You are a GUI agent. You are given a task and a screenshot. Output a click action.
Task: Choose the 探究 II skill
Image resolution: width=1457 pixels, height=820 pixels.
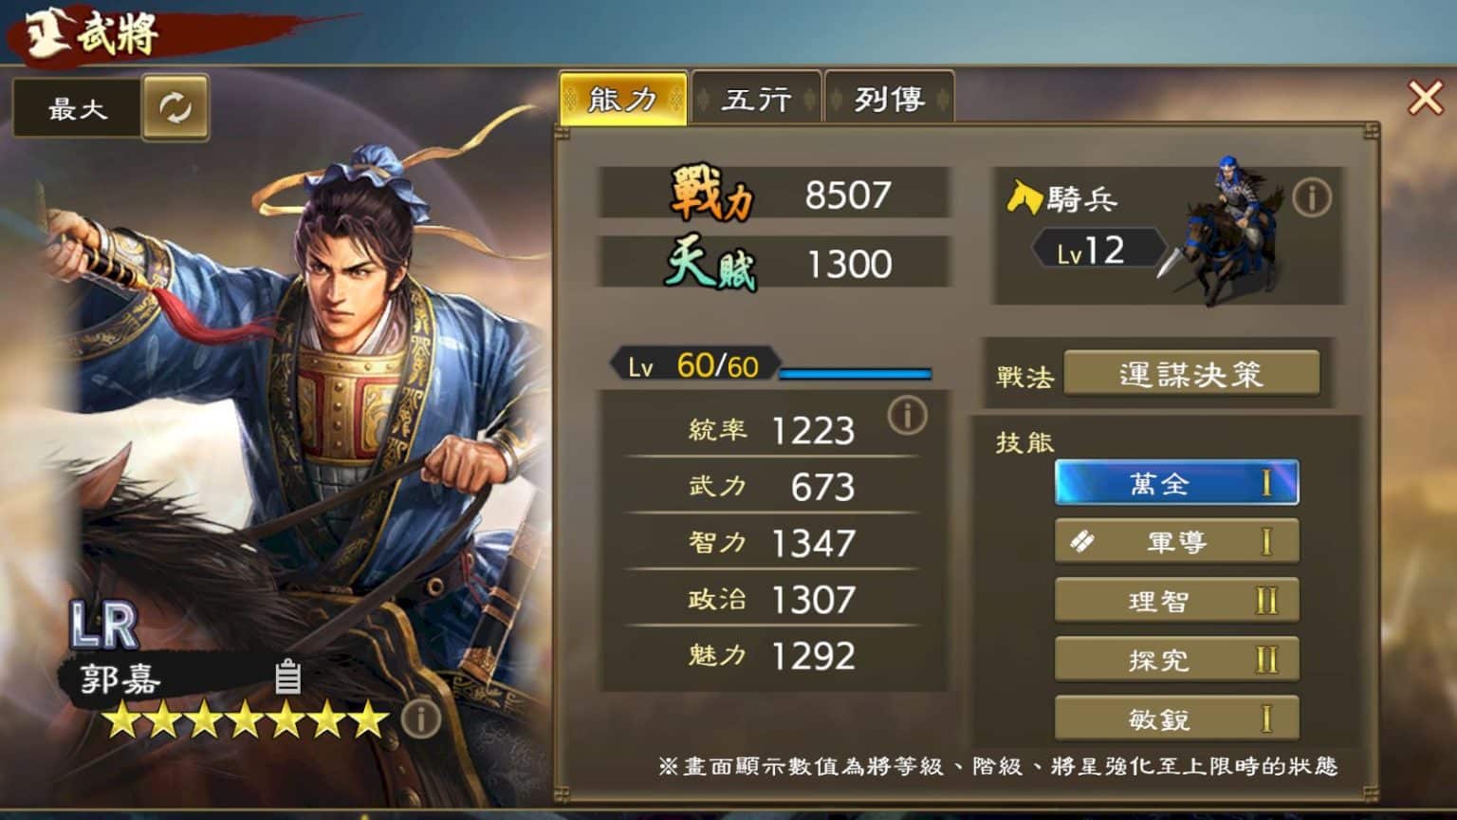1176,660
